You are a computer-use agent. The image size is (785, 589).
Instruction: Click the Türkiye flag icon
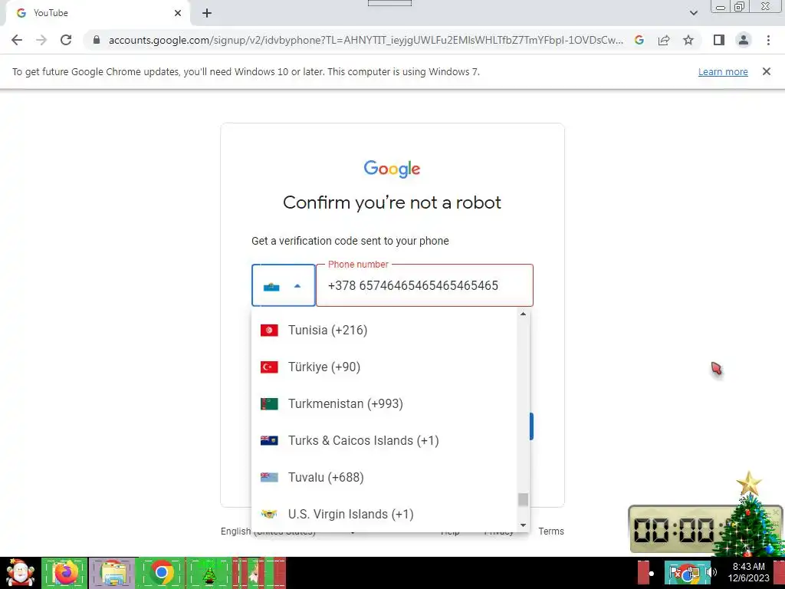(x=269, y=367)
